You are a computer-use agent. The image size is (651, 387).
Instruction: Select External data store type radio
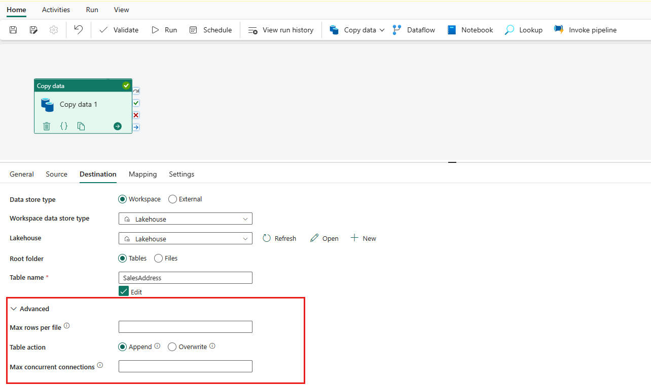click(x=172, y=199)
